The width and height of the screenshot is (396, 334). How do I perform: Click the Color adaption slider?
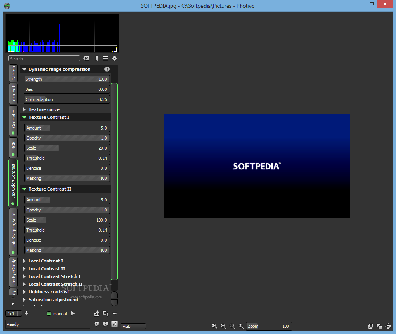point(67,99)
